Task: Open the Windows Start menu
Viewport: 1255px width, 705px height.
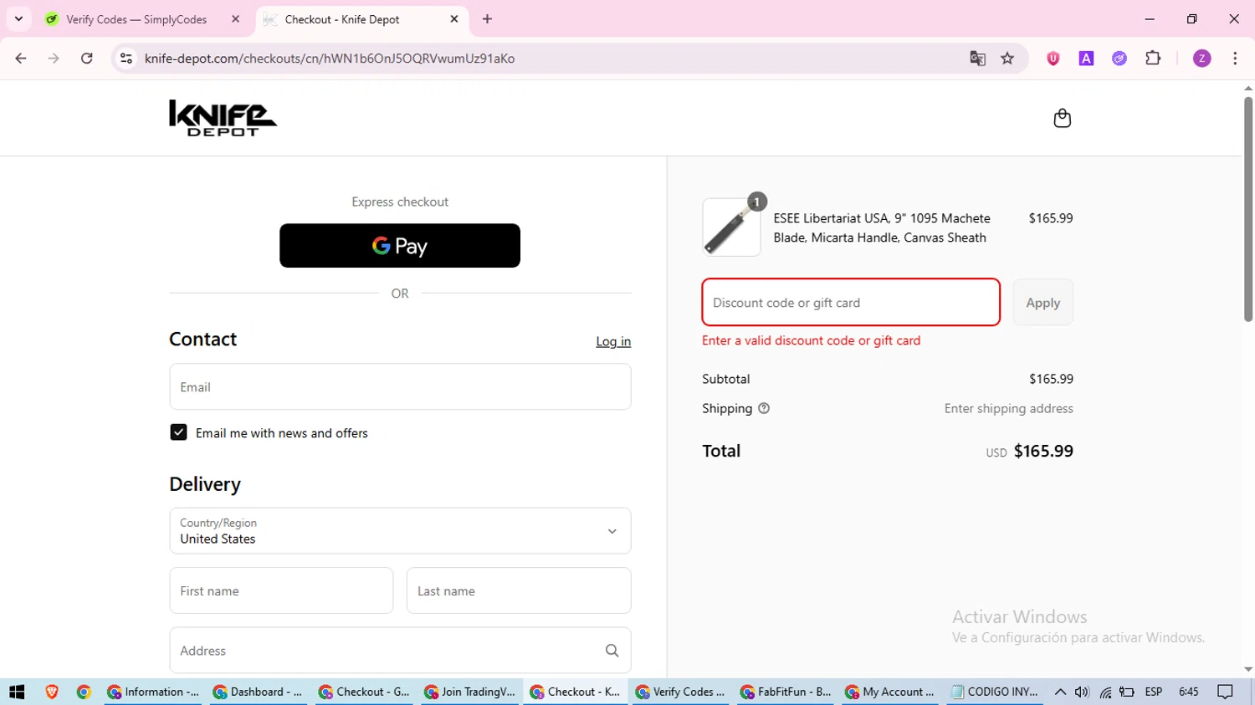Action: 17,692
